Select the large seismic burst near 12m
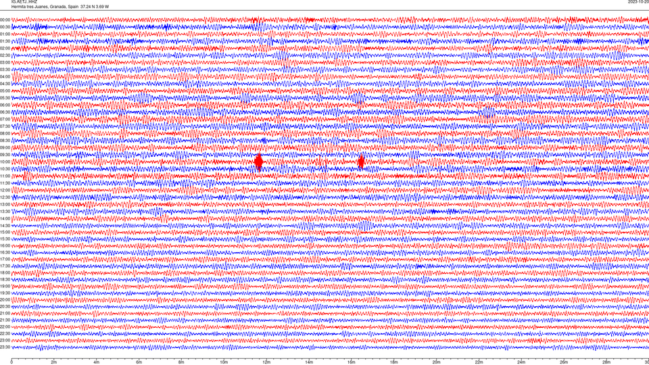 pos(259,162)
